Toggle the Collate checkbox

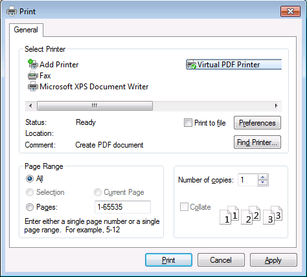(x=184, y=207)
